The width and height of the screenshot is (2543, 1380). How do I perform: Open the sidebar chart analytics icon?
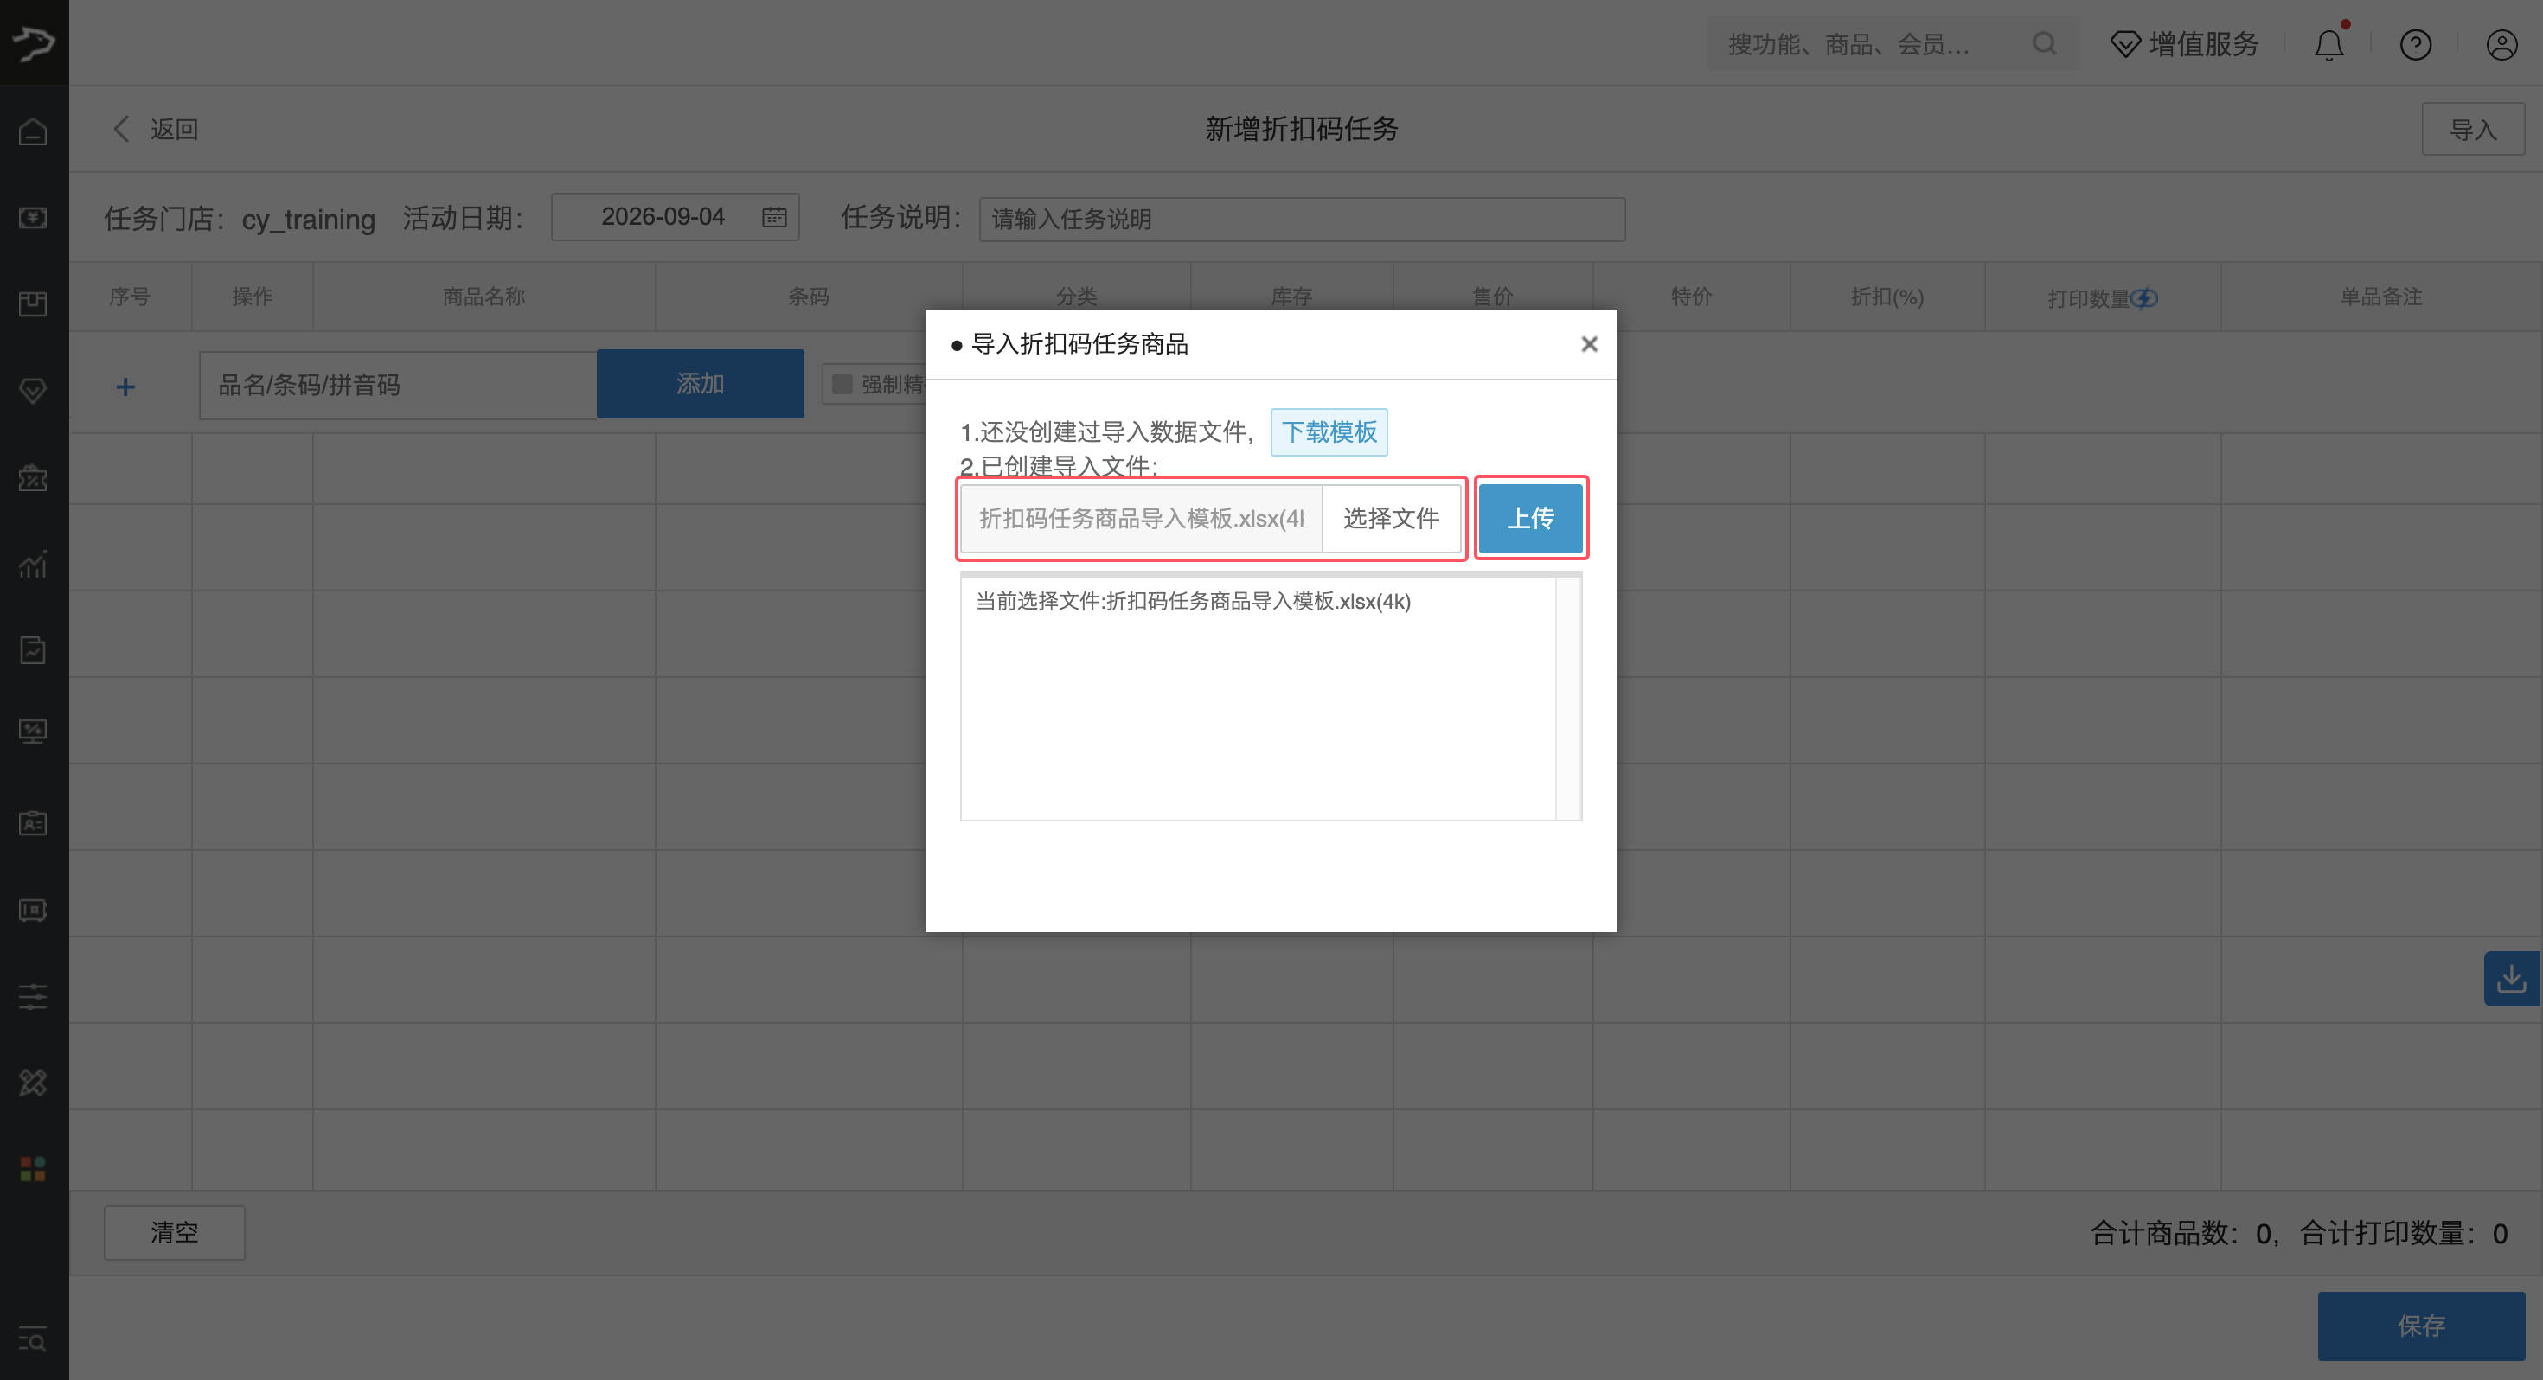[x=34, y=564]
